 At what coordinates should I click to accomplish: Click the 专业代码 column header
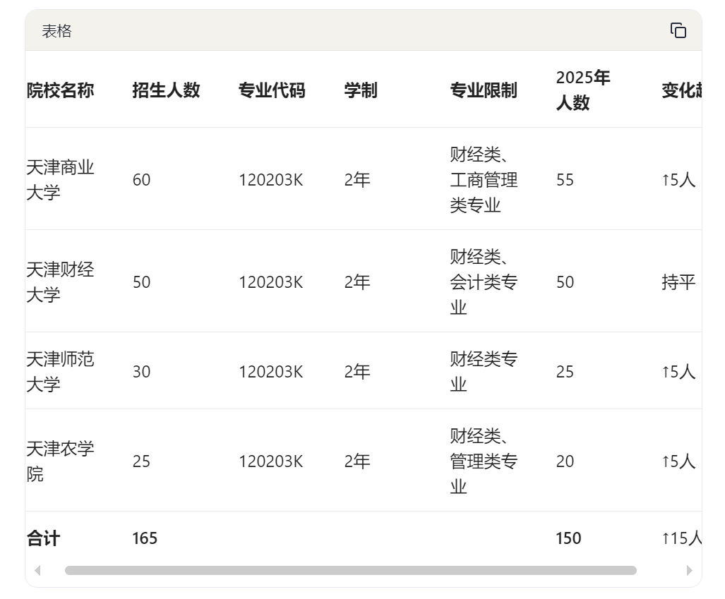tap(272, 90)
